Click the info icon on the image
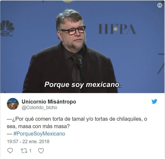Screen dimensions: 165x159 [159, 5]
